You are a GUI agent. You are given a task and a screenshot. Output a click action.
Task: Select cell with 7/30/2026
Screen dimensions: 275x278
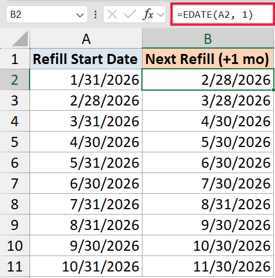(x=208, y=183)
